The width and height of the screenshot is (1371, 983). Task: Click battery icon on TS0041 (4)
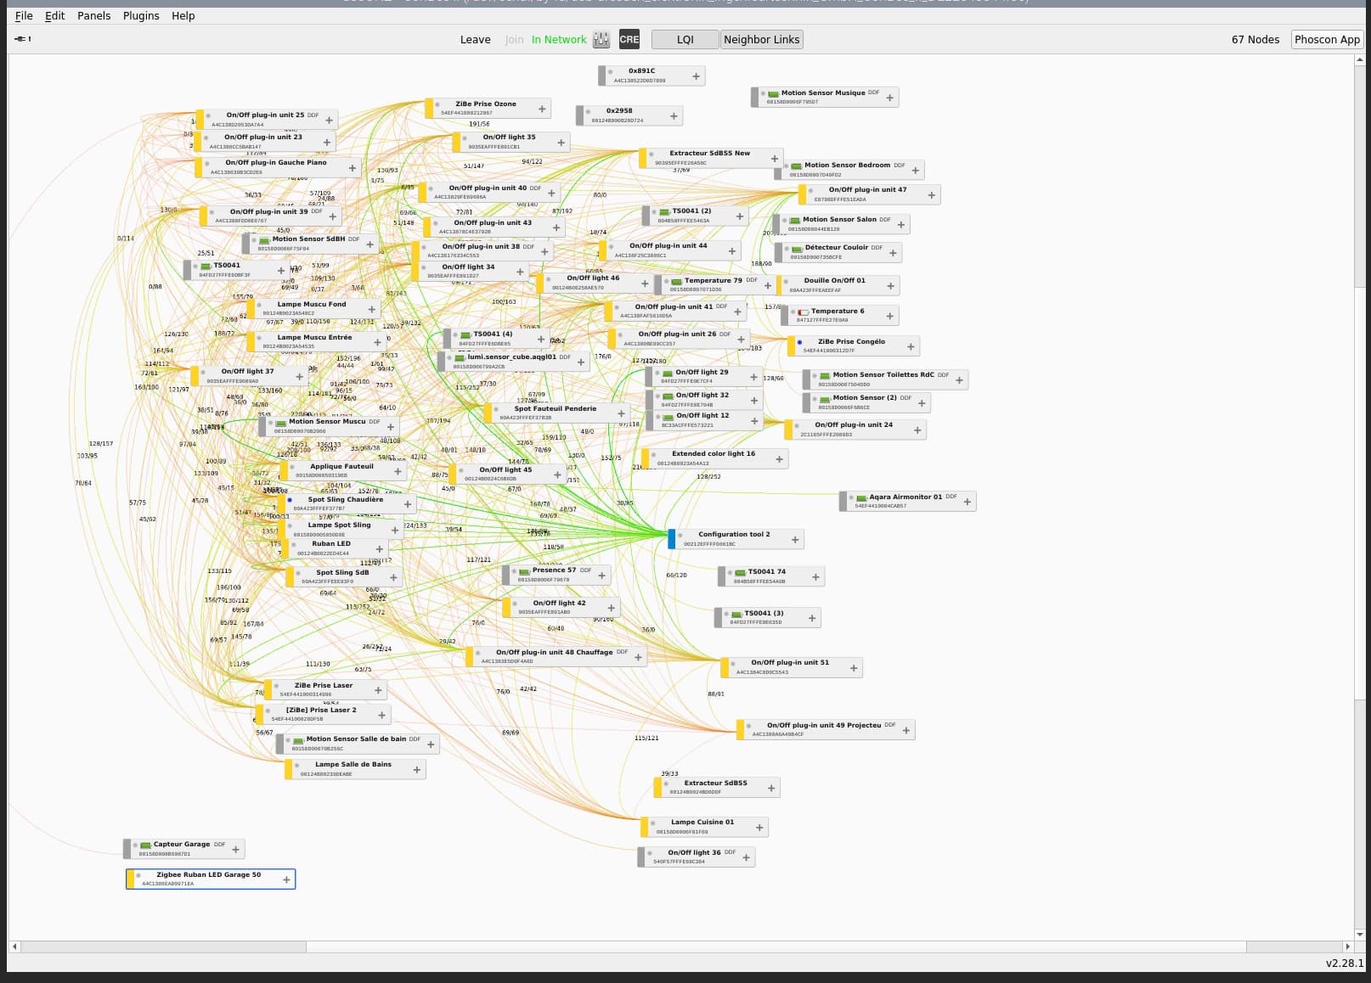point(466,335)
